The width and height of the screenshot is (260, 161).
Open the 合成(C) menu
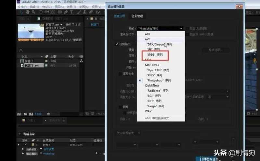(47, 7)
